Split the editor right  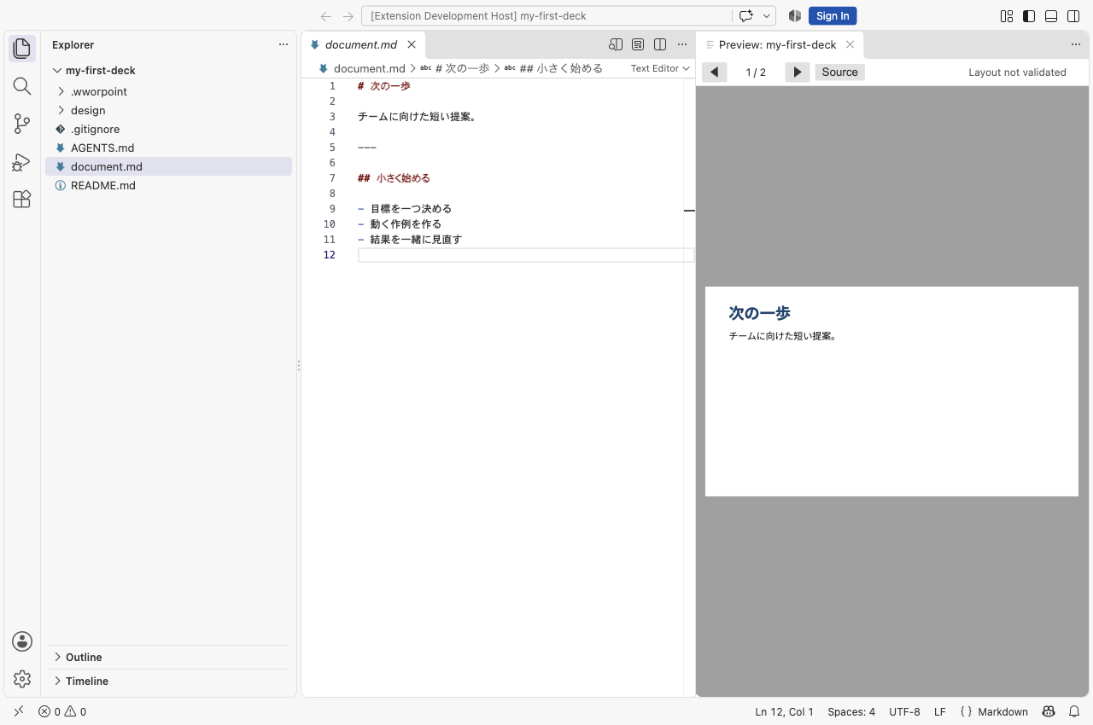pos(660,44)
